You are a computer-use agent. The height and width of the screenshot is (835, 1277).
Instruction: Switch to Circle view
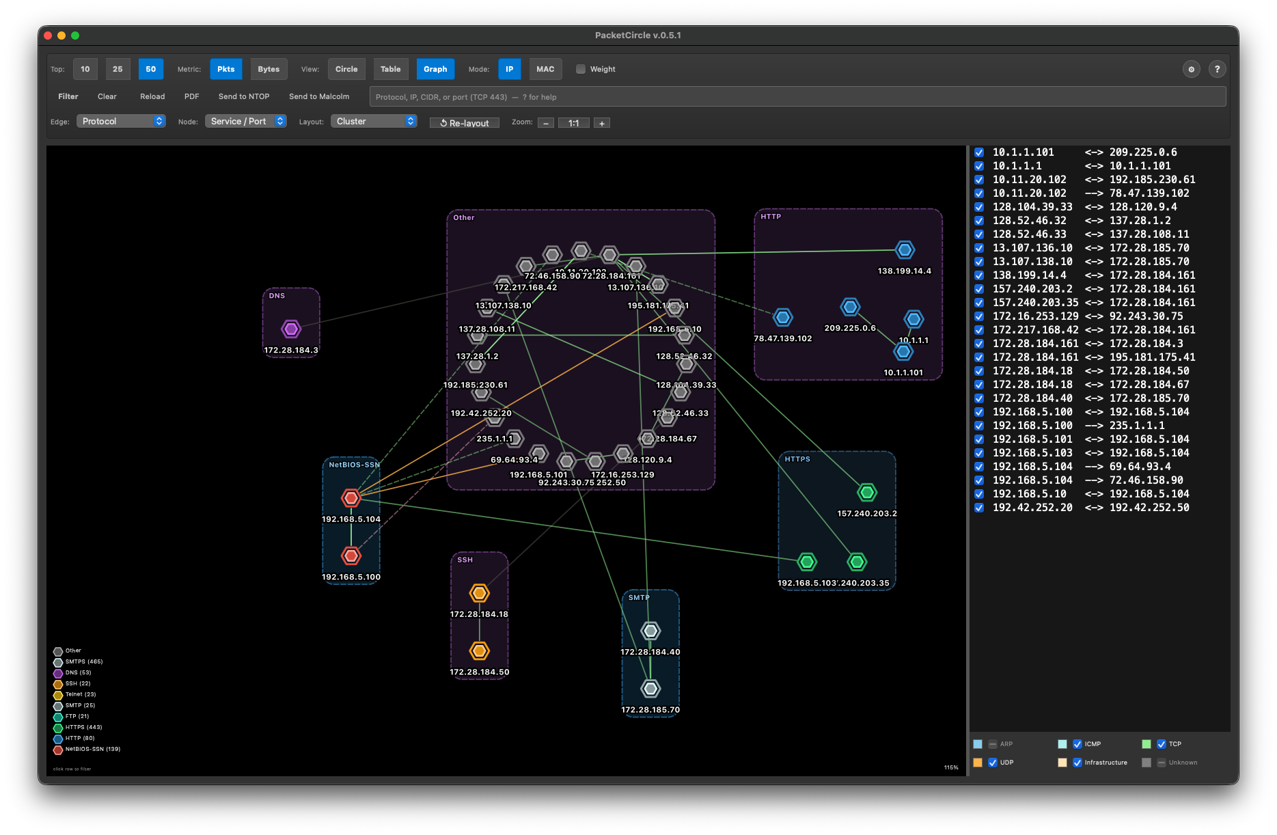[x=346, y=69]
